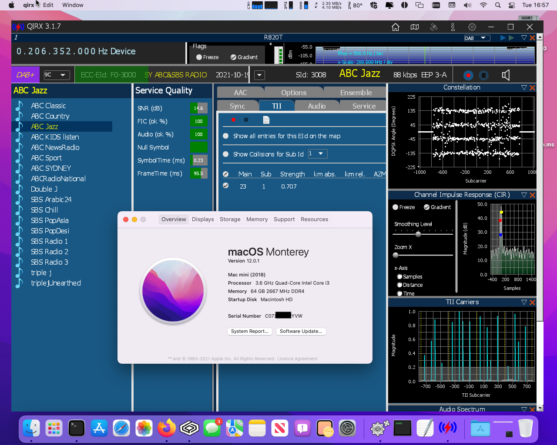Open the Photos app from the dock
Image resolution: width=557 pixels, height=445 pixels.
[144, 428]
